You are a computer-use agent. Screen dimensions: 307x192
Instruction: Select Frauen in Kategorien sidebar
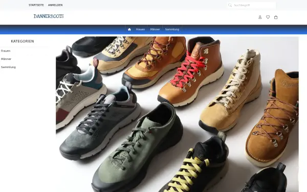(x=6, y=51)
